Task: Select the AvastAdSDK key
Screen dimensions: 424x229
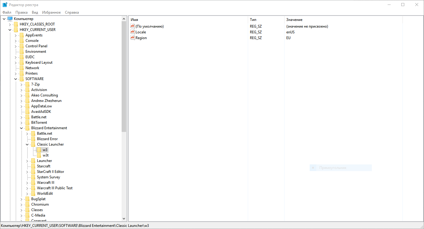Action: click(x=41, y=112)
